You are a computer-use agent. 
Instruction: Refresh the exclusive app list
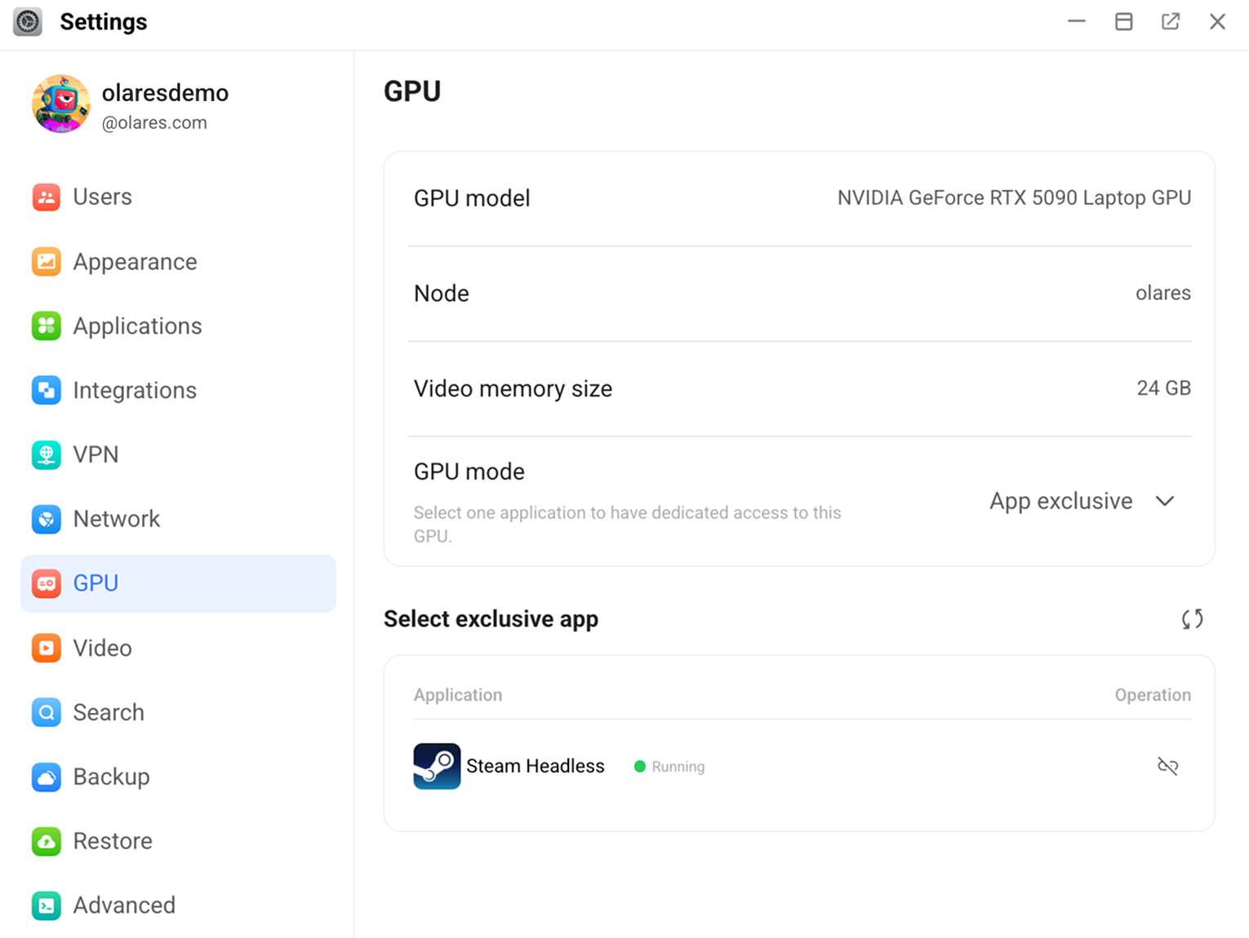tap(1191, 619)
